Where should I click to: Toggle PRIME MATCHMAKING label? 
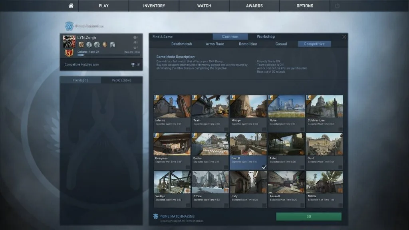click(x=177, y=216)
